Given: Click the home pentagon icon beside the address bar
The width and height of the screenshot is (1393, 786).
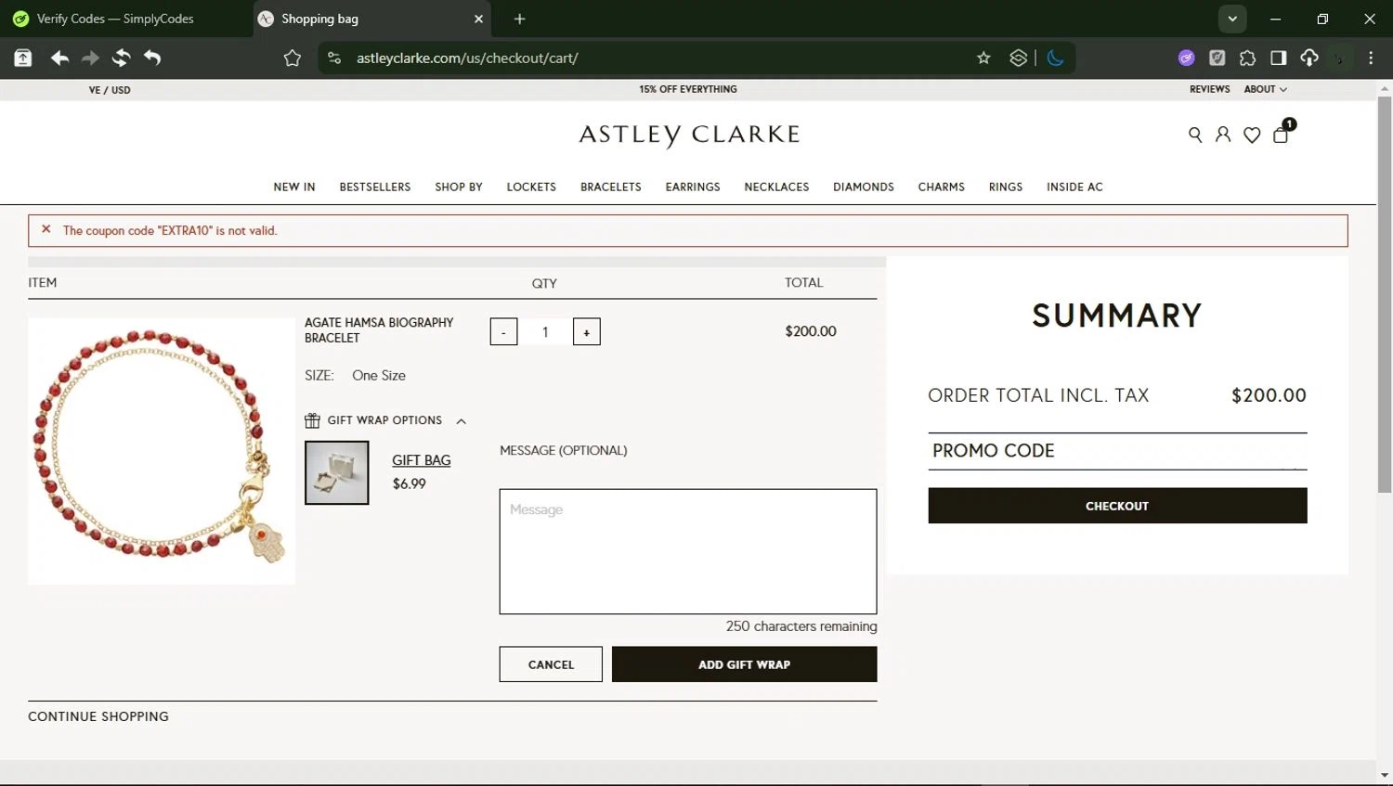Looking at the screenshot, I should click(293, 58).
